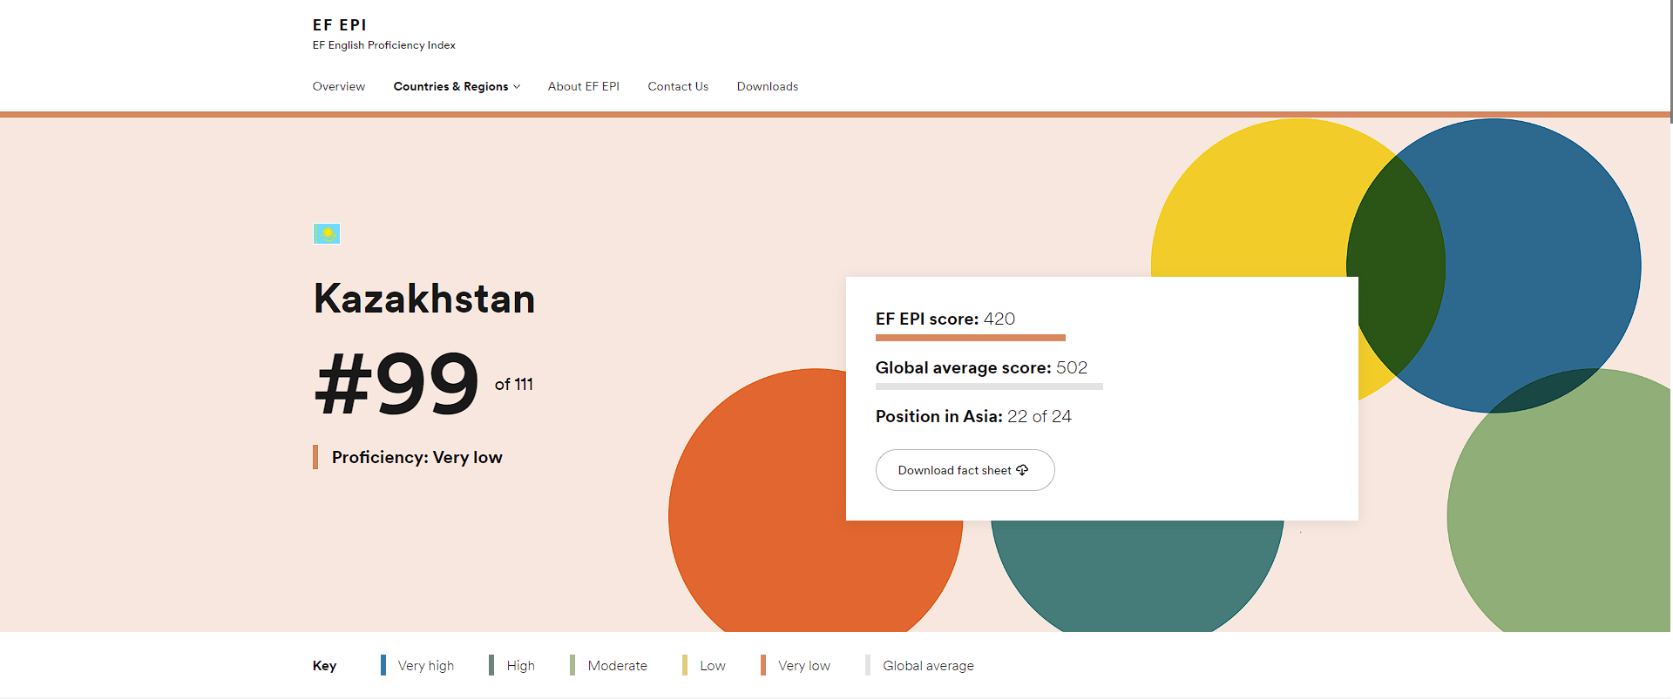1673x699 pixels.
Task: Navigate to Contact Us
Action: (x=678, y=87)
